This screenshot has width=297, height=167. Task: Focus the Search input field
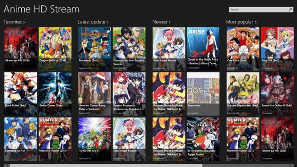click(259, 9)
